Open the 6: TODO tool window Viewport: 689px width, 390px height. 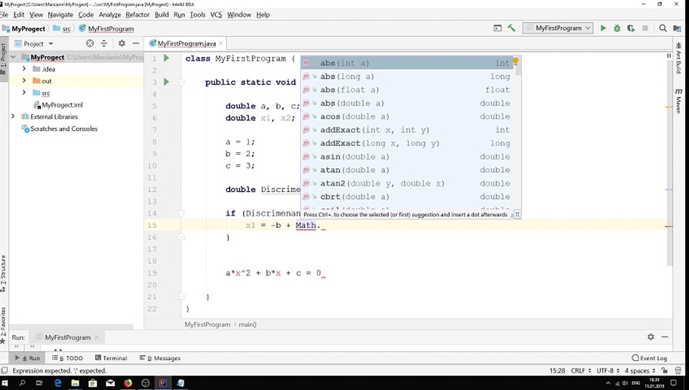[68, 358]
